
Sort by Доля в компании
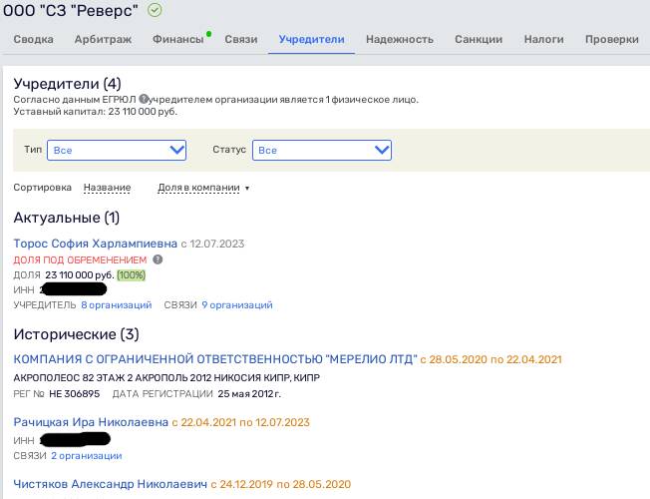(198, 188)
